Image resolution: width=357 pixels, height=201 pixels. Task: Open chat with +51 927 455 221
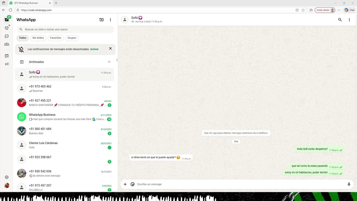[x=65, y=103]
